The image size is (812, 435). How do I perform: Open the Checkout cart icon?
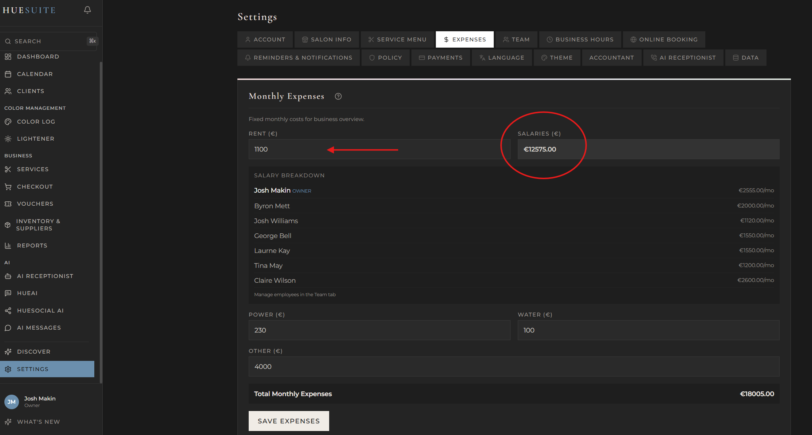tap(8, 186)
